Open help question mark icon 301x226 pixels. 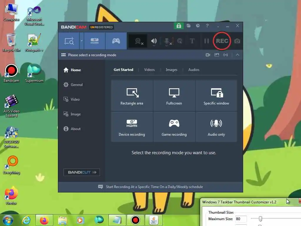pyautogui.click(x=207, y=26)
